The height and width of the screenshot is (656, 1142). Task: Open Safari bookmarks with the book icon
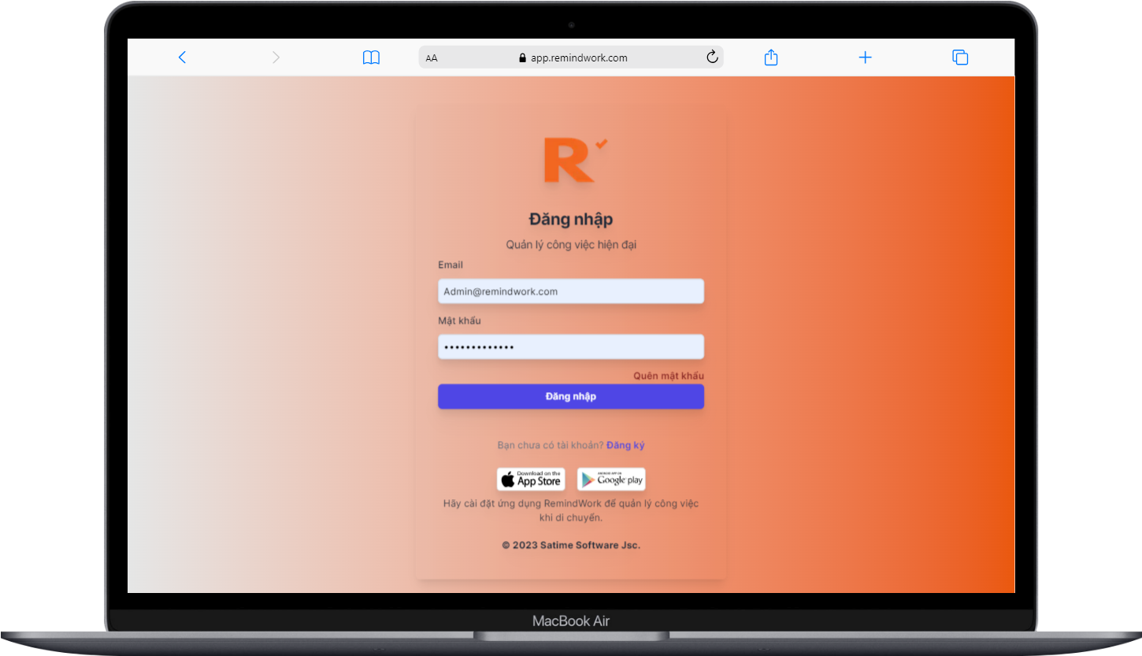tap(371, 57)
